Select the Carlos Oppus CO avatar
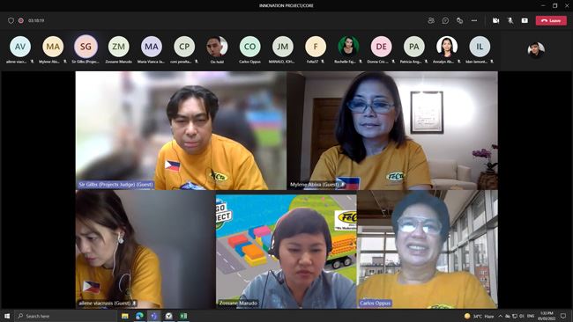Image resolution: width=573 pixels, height=322 pixels. [250, 47]
